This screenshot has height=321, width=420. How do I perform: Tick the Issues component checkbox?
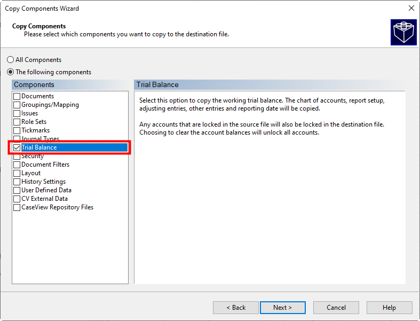coord(17,113)
